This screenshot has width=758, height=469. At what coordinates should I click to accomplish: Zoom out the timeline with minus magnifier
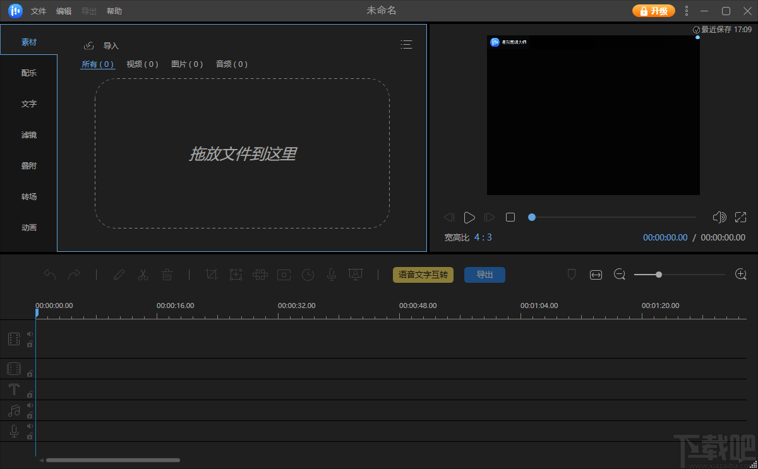click(x=620, y=274)
